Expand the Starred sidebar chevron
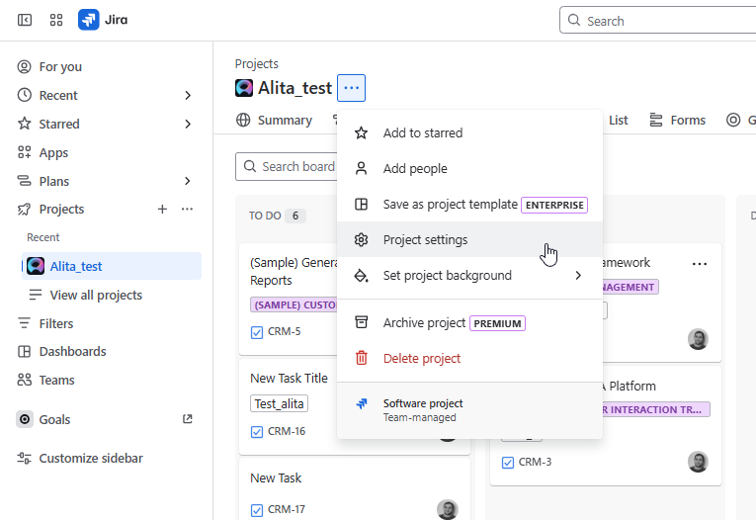This screenshot has height=520, width=756. (x=188, y=125)
